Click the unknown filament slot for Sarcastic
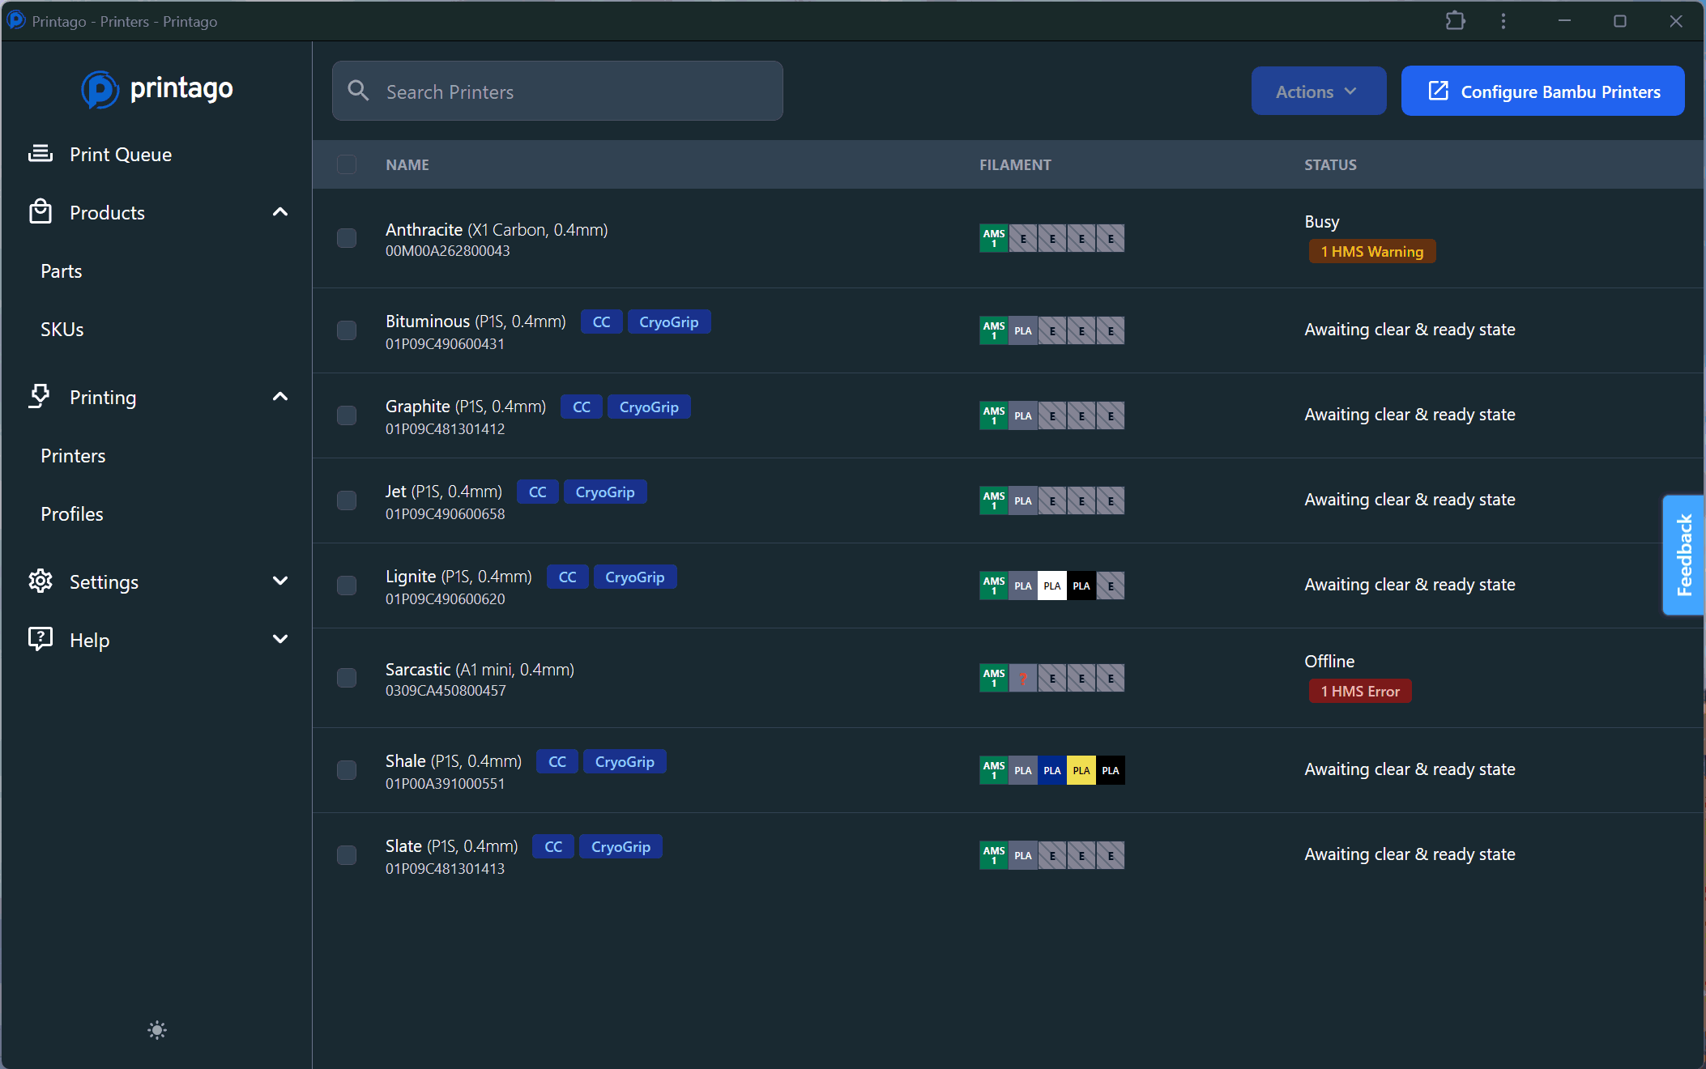This screenshot has width=1706, height=1069. (x=1023, y=678)
